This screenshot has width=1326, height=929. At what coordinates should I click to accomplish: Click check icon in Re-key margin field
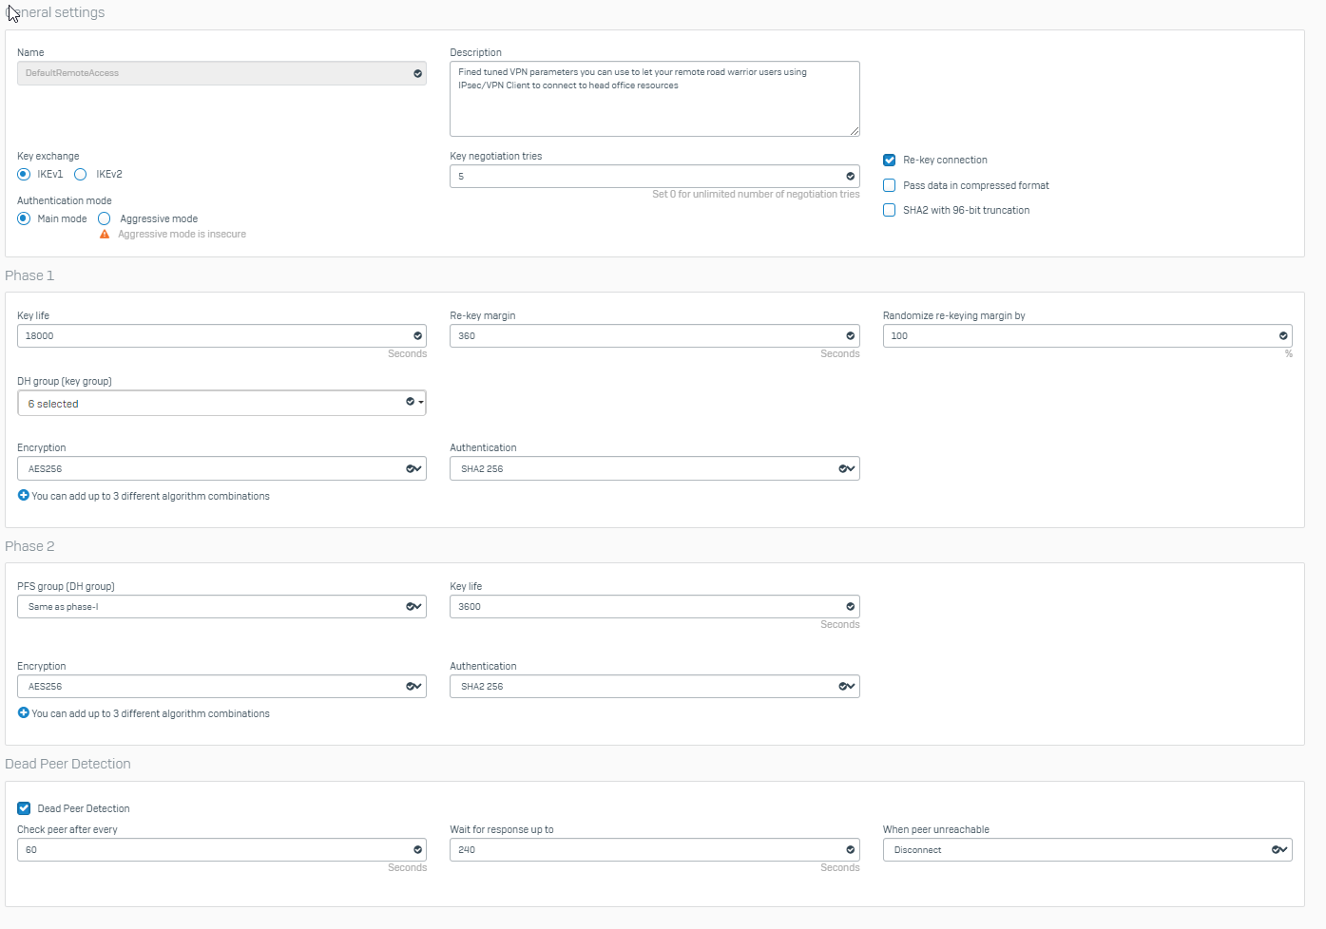(x=850, y=336)
